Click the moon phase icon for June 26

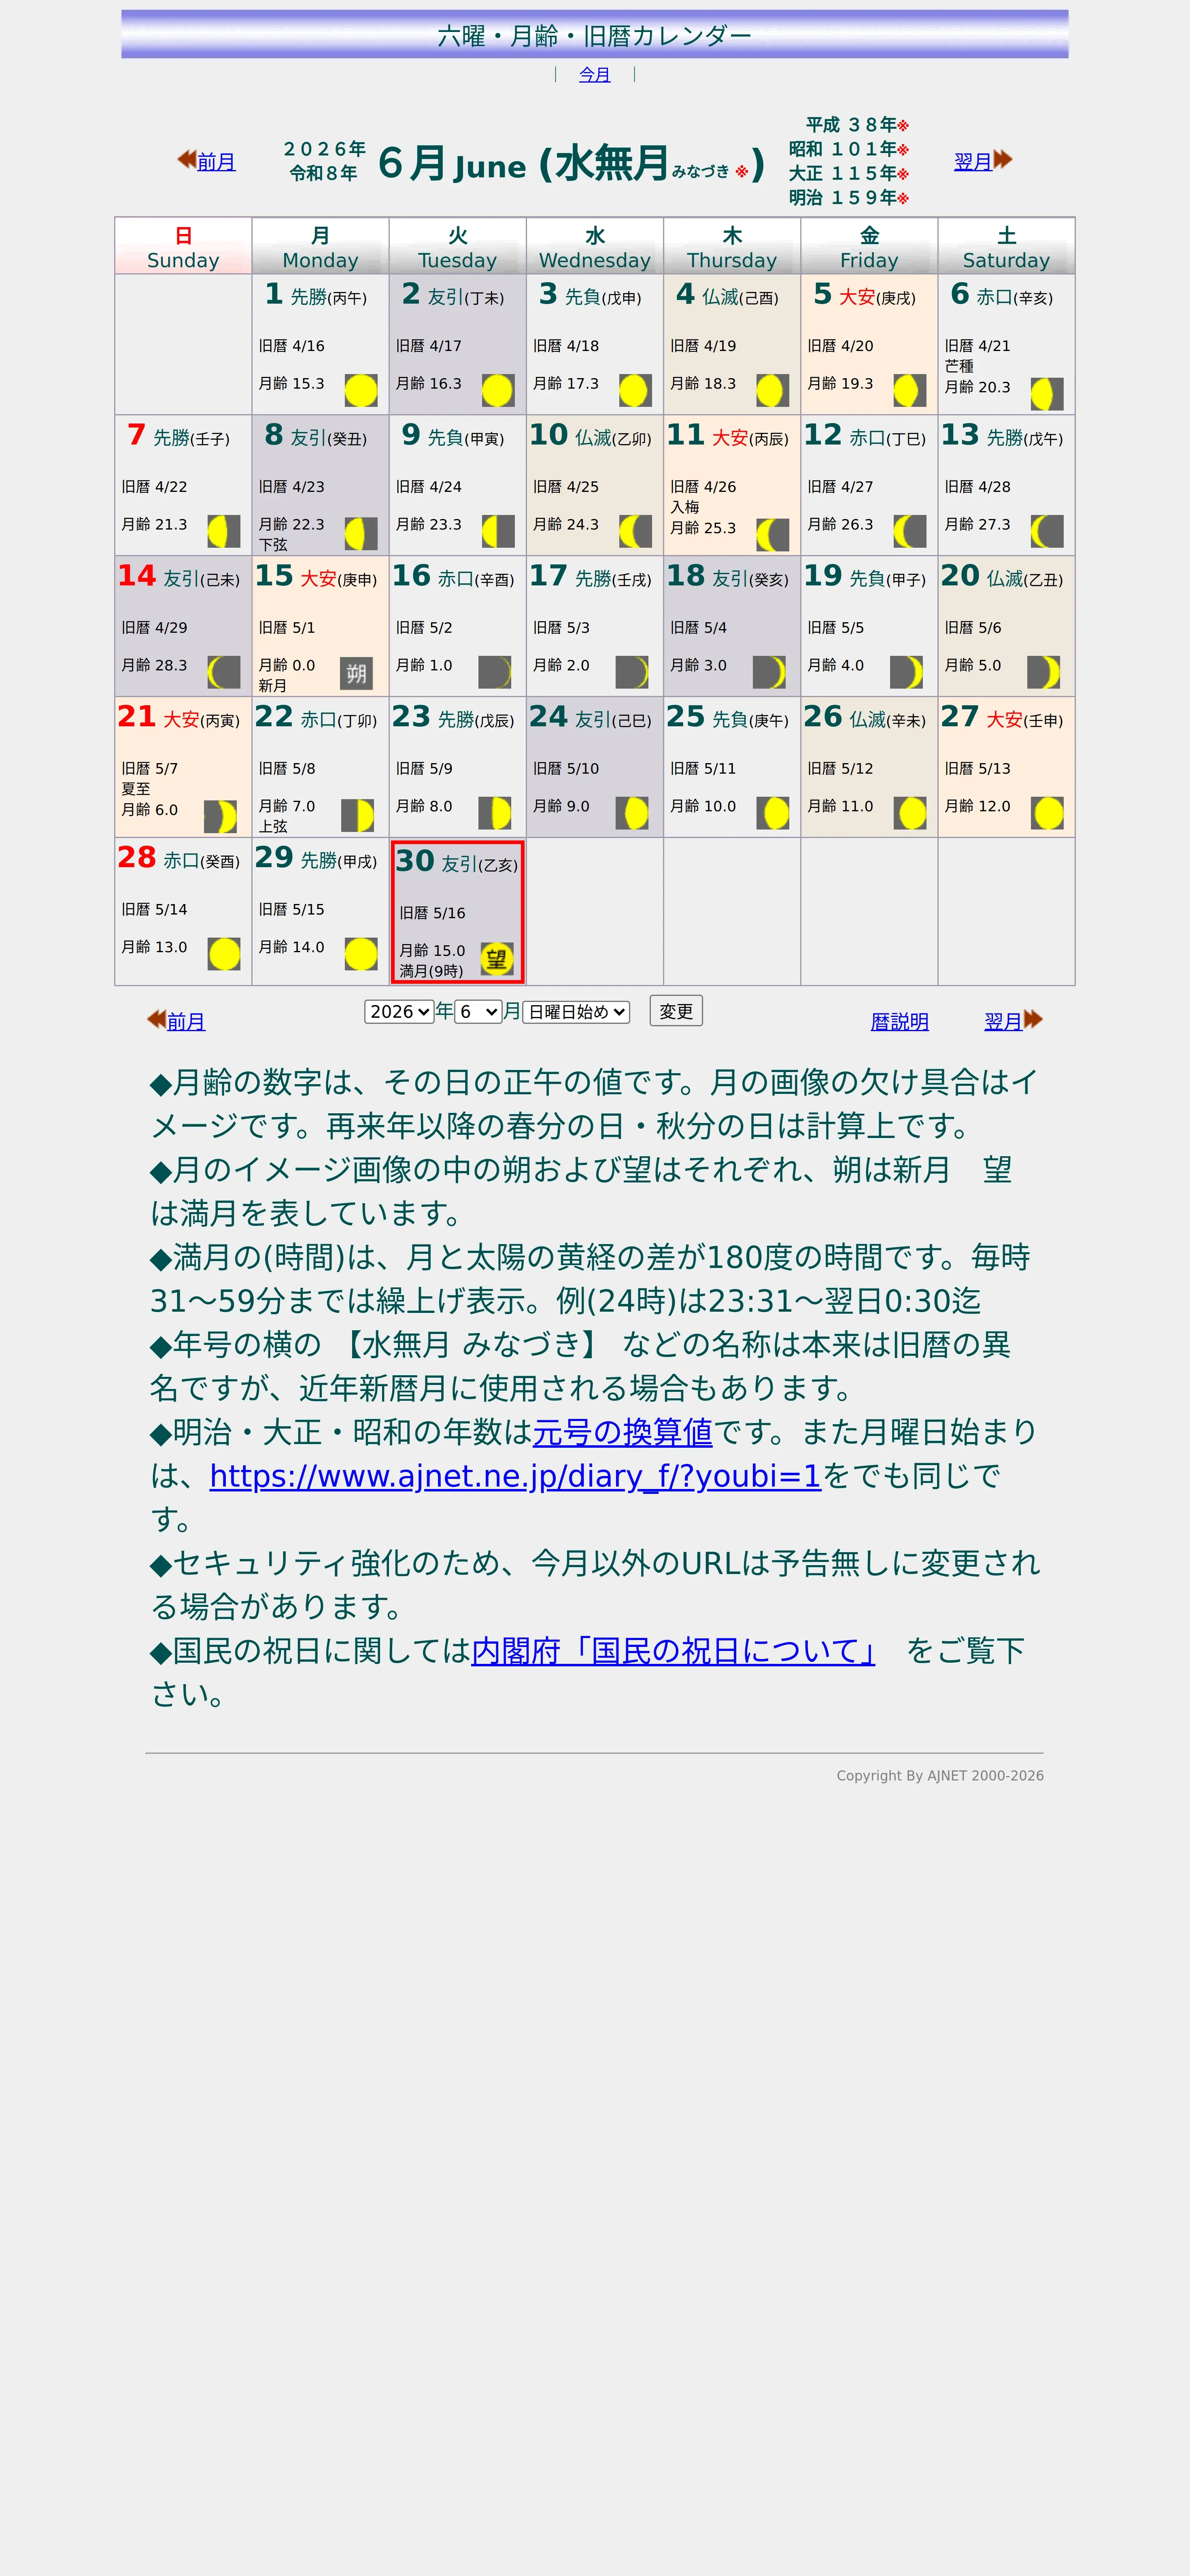point(910,813)
